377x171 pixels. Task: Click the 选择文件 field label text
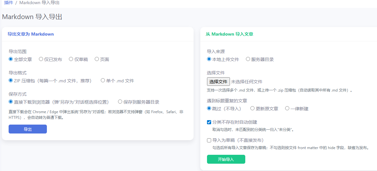(x=216, y=73)
